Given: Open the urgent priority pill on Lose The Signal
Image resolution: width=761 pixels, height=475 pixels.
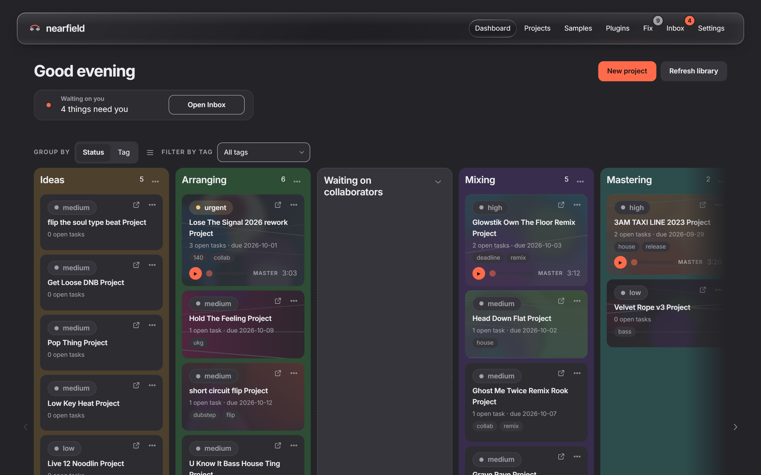Looking at the screenshot, I should pos(211,208).
